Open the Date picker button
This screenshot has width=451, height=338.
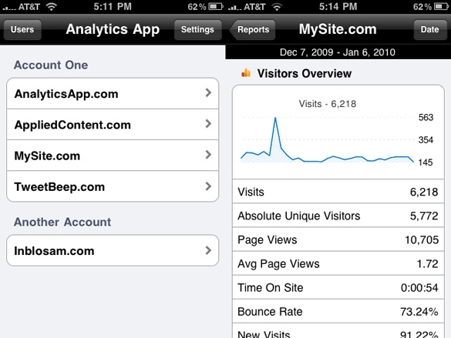tap(429, 29)
